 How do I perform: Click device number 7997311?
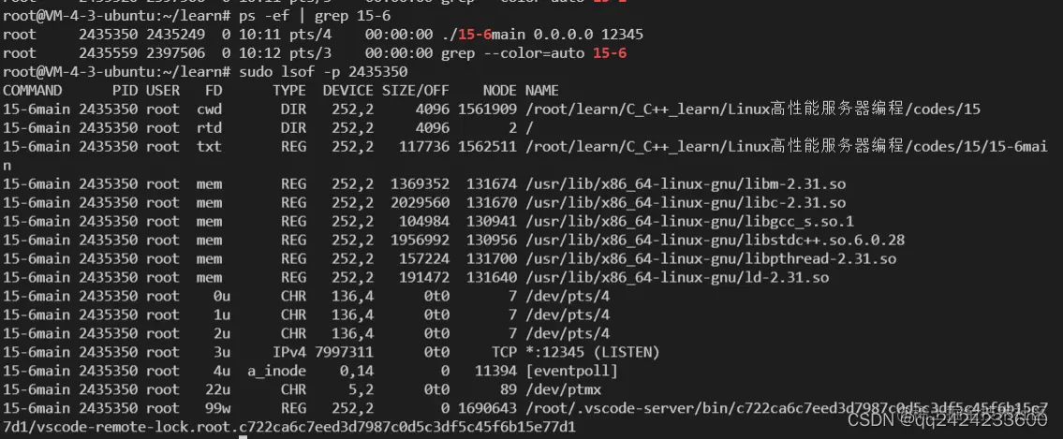[344, 352]
